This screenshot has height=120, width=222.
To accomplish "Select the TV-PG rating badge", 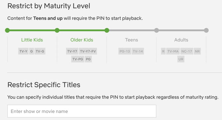I will pyautogui.click(x=78, y=59).
